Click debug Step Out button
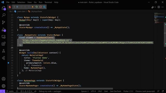This screenshot has height=93, width=166. (x=29, y=7)
